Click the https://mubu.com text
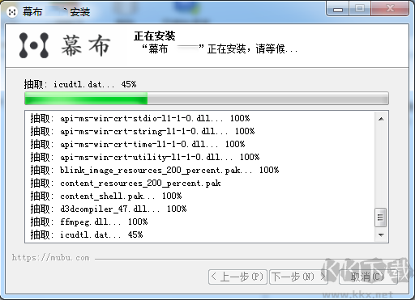Image resolution: width=415 pixels, height=300 pixels. tap(50, 258)
